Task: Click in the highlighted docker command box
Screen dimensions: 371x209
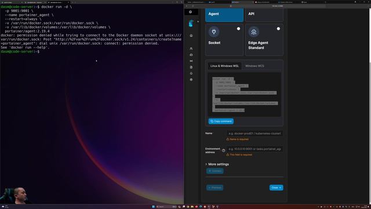Action: (245, 94)
